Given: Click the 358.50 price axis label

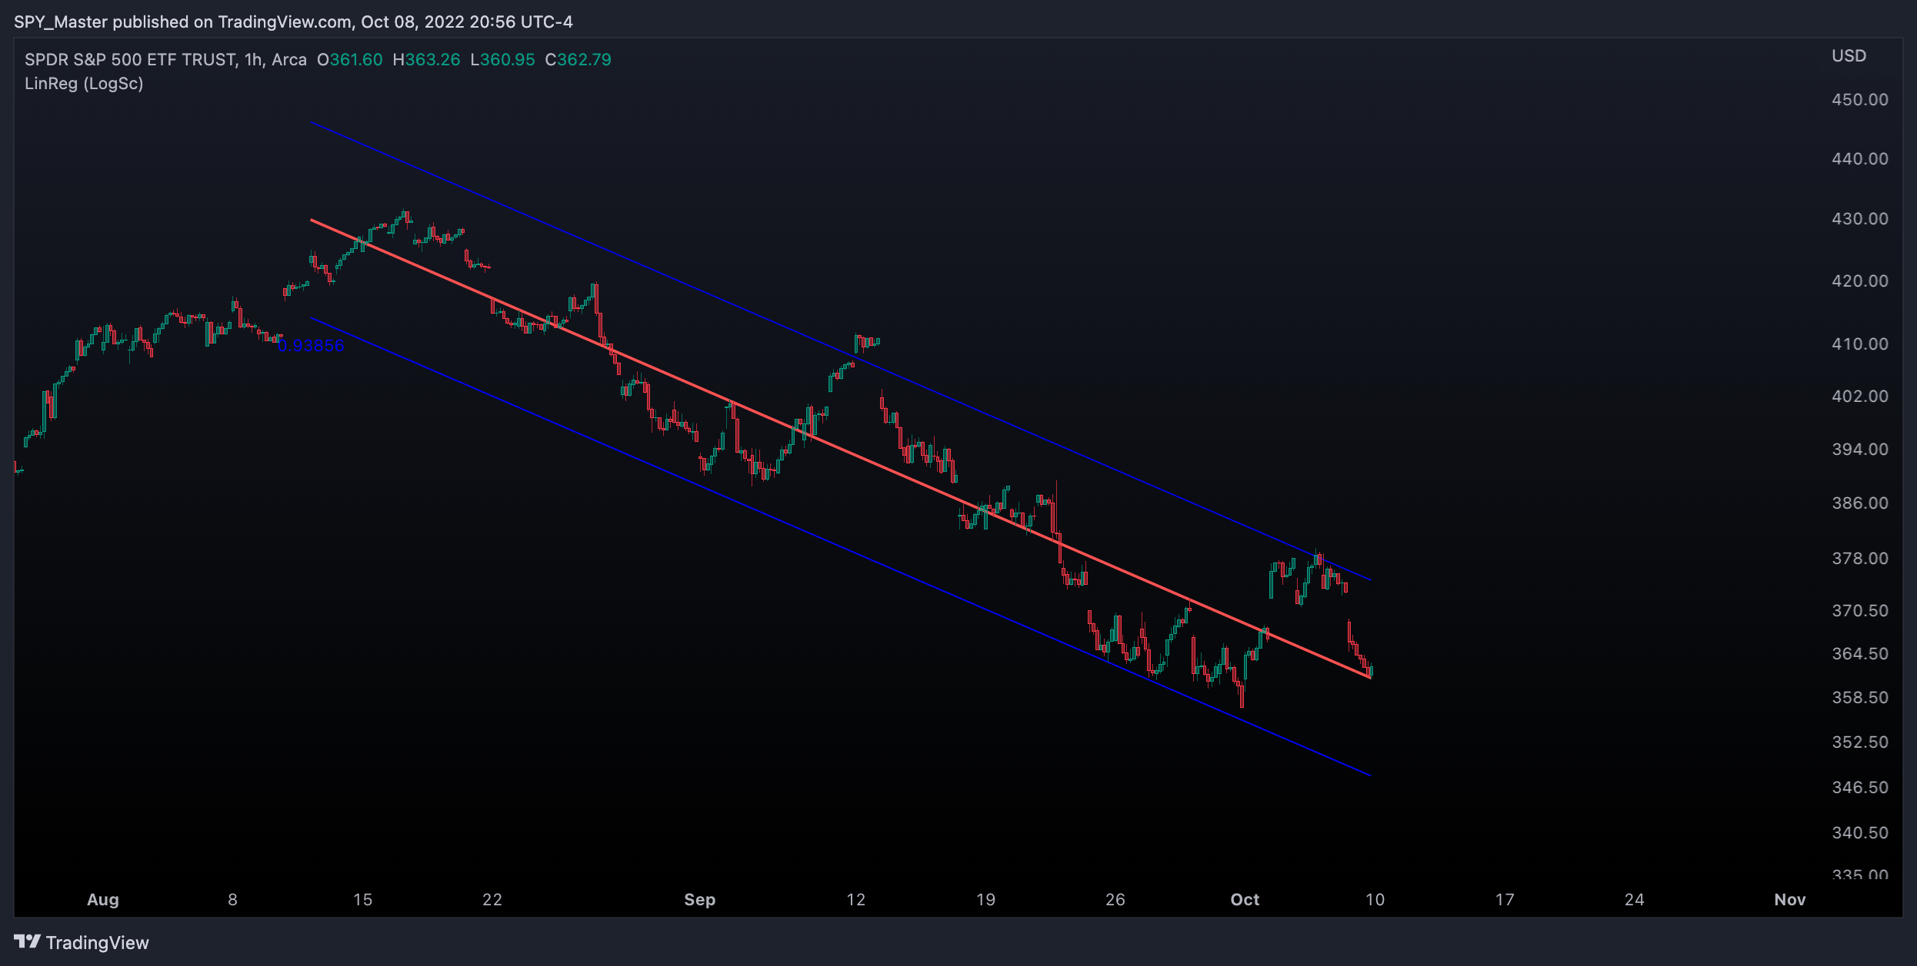Looking at the screenshot, I should [x=1860, y=698].
